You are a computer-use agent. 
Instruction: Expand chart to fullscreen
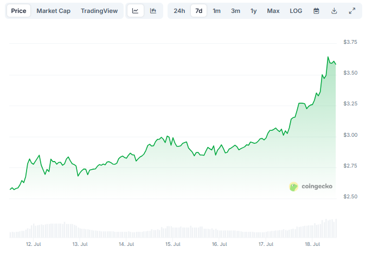click(352, 11)
